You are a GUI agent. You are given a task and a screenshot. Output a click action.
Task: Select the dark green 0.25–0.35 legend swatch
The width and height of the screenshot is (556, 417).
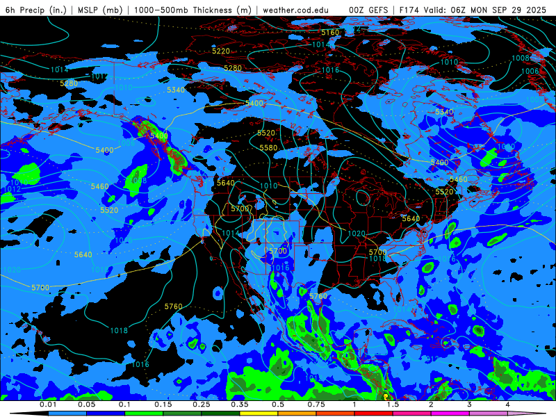click(x=220, y=414)
